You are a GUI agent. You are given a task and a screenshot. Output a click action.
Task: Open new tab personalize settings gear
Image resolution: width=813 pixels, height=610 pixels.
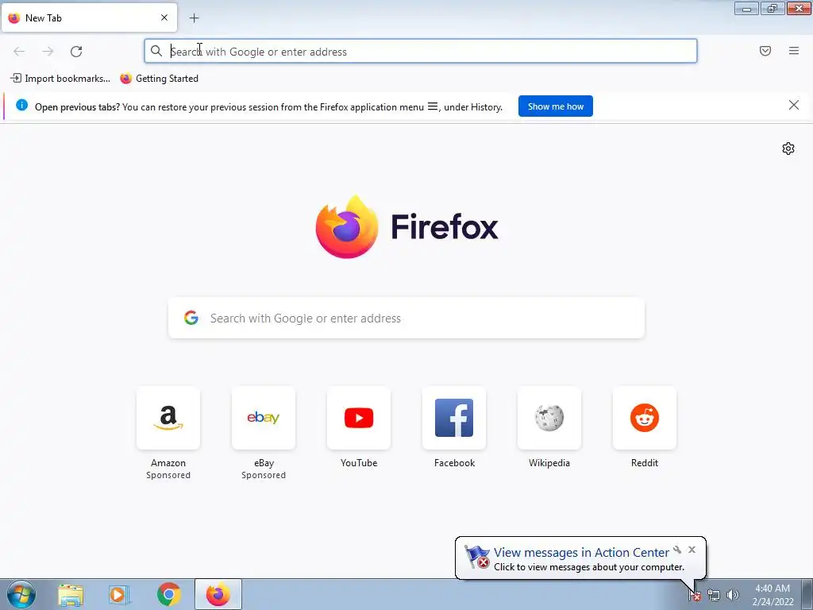click(788, 149)
